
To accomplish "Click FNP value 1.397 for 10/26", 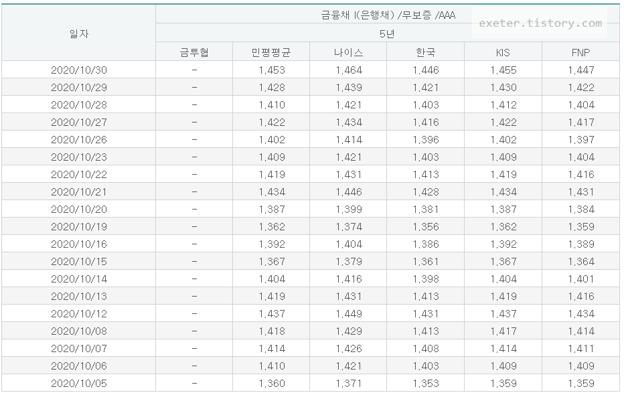I will coord(581,140).
